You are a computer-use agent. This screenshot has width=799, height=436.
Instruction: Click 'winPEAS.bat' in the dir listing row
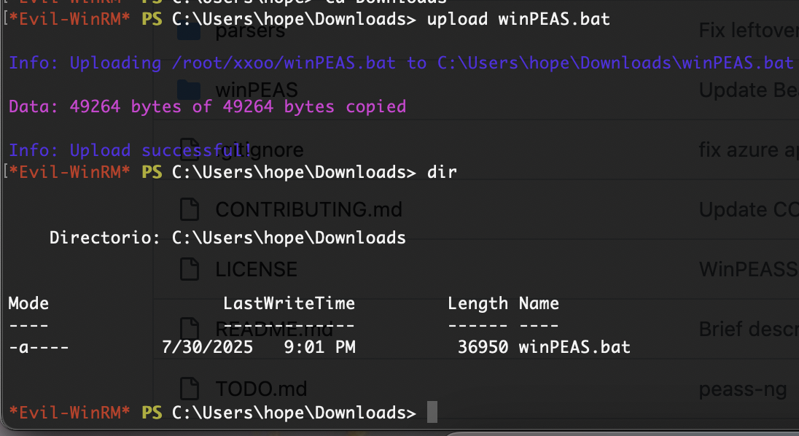tap(574, 347)
